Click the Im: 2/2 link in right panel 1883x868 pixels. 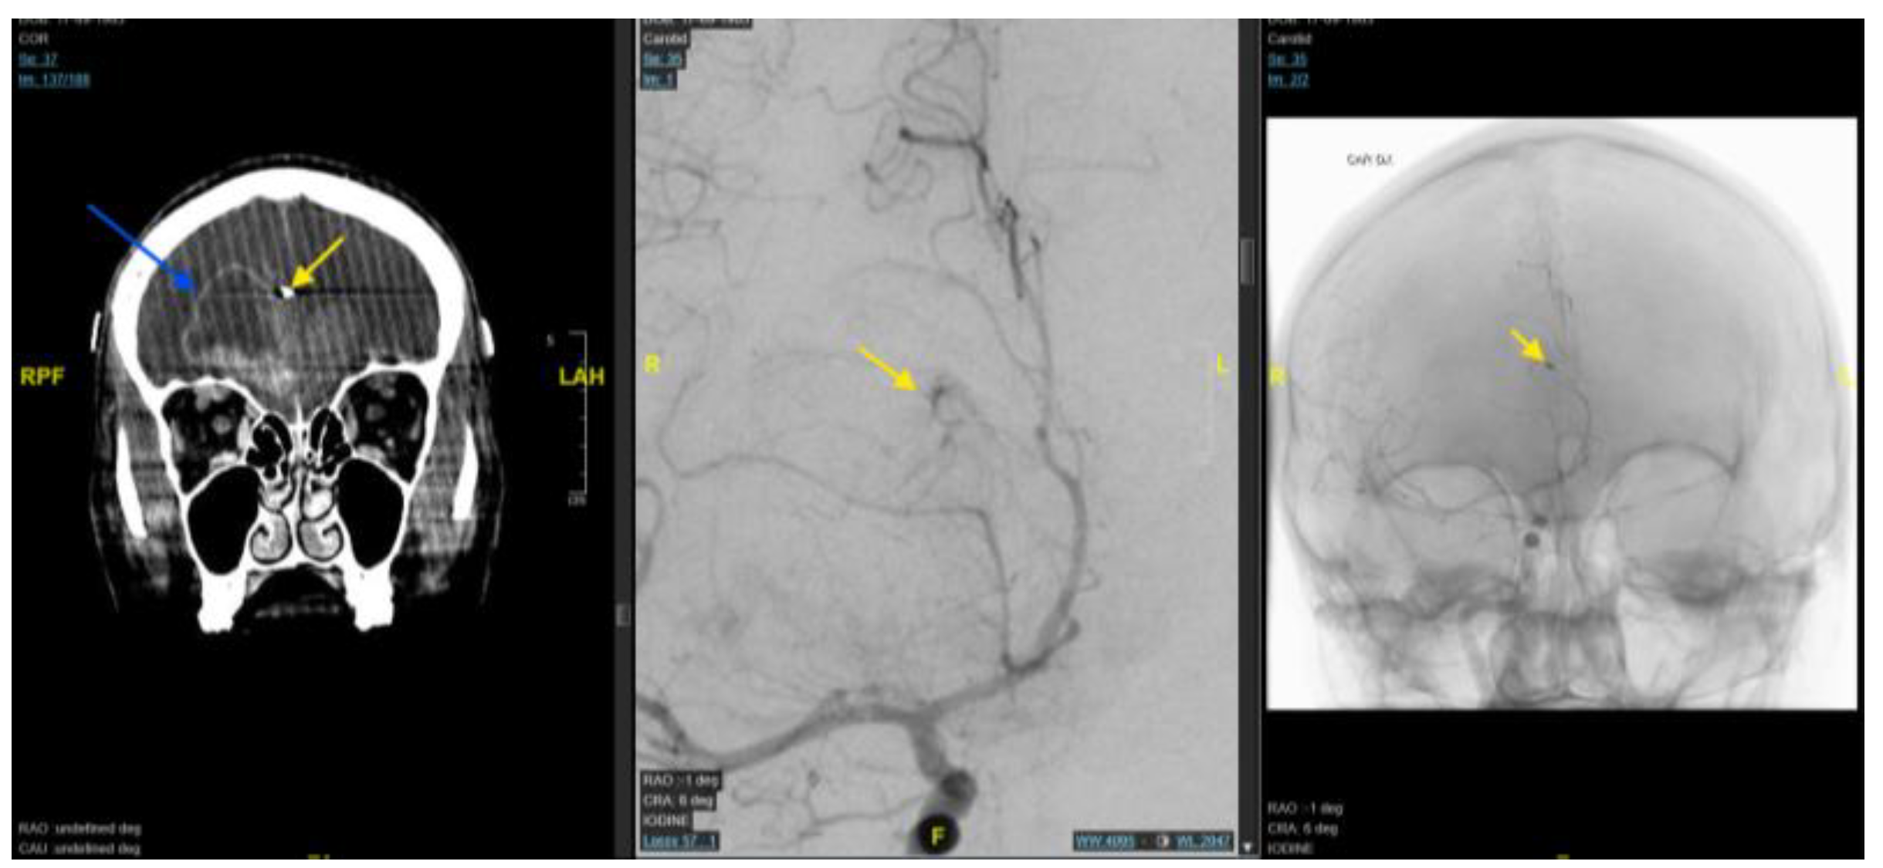[1288, 79]
